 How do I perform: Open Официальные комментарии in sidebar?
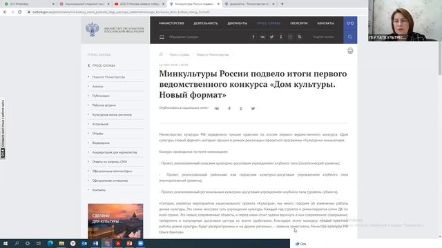point(112,171)
